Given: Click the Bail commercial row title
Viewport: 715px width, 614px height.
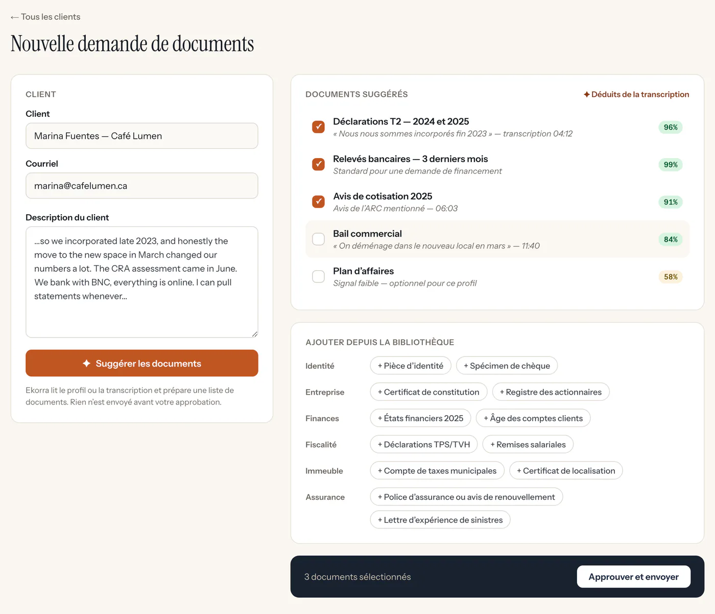Looking at the screenshot, I should pyautogui.click(x=367, y=234).
